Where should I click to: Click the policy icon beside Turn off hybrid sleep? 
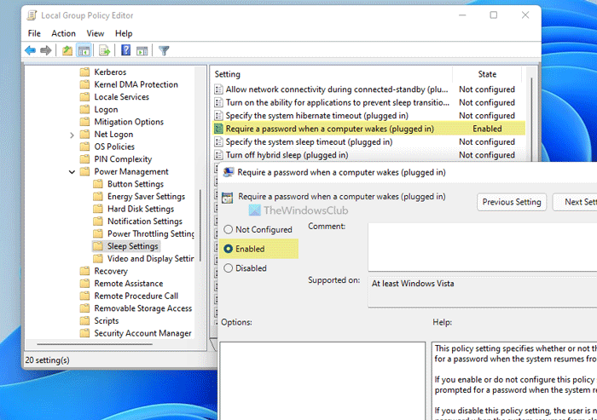[218, 155]
